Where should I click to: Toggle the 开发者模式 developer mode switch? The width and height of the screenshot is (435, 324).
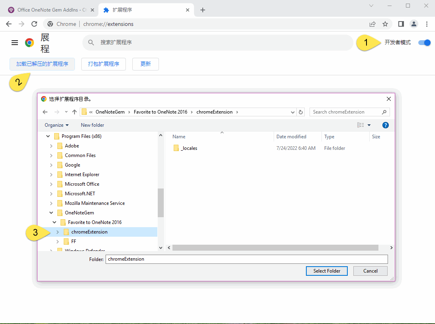pos(425,43)
